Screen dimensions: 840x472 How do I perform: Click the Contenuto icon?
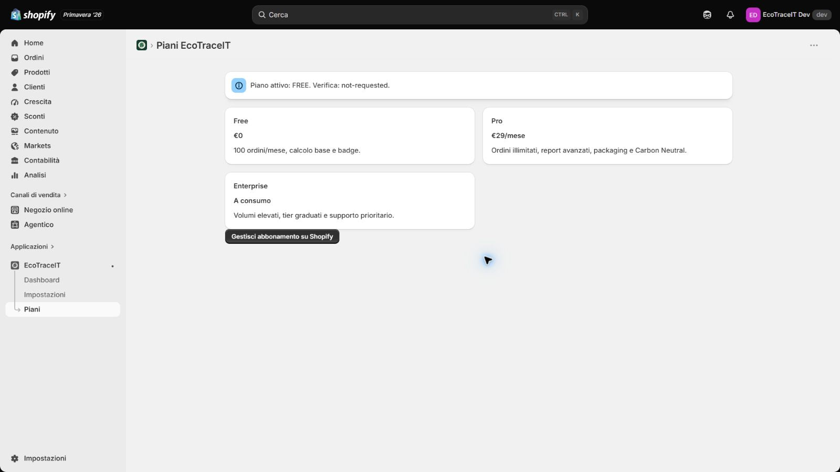click(15, 131)
